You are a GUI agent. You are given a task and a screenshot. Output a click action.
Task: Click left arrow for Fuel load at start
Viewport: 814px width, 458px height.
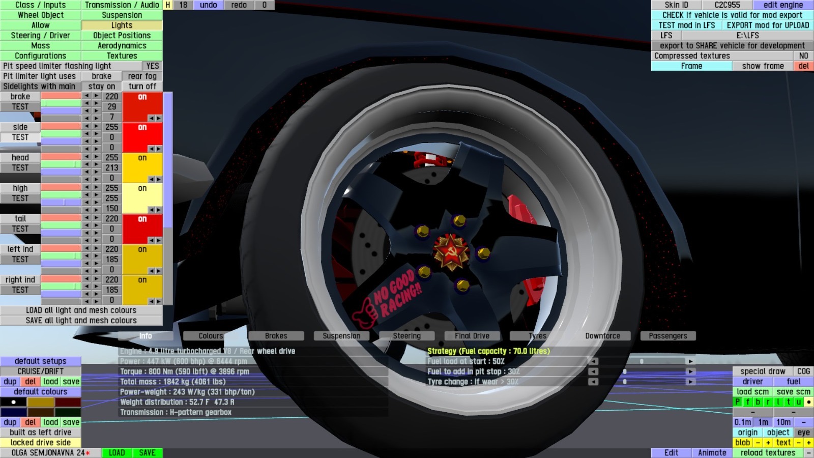click(x=593, y=361)
